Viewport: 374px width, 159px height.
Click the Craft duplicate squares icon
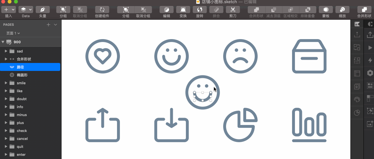pyautogui.click(x=370, y=98)
